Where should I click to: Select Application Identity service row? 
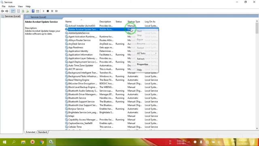[112, 51]
